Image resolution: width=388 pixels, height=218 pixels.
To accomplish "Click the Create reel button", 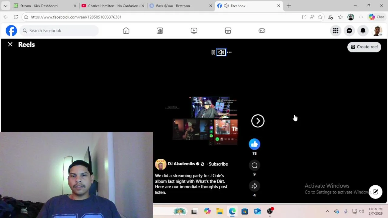I will tap(364, 47).
